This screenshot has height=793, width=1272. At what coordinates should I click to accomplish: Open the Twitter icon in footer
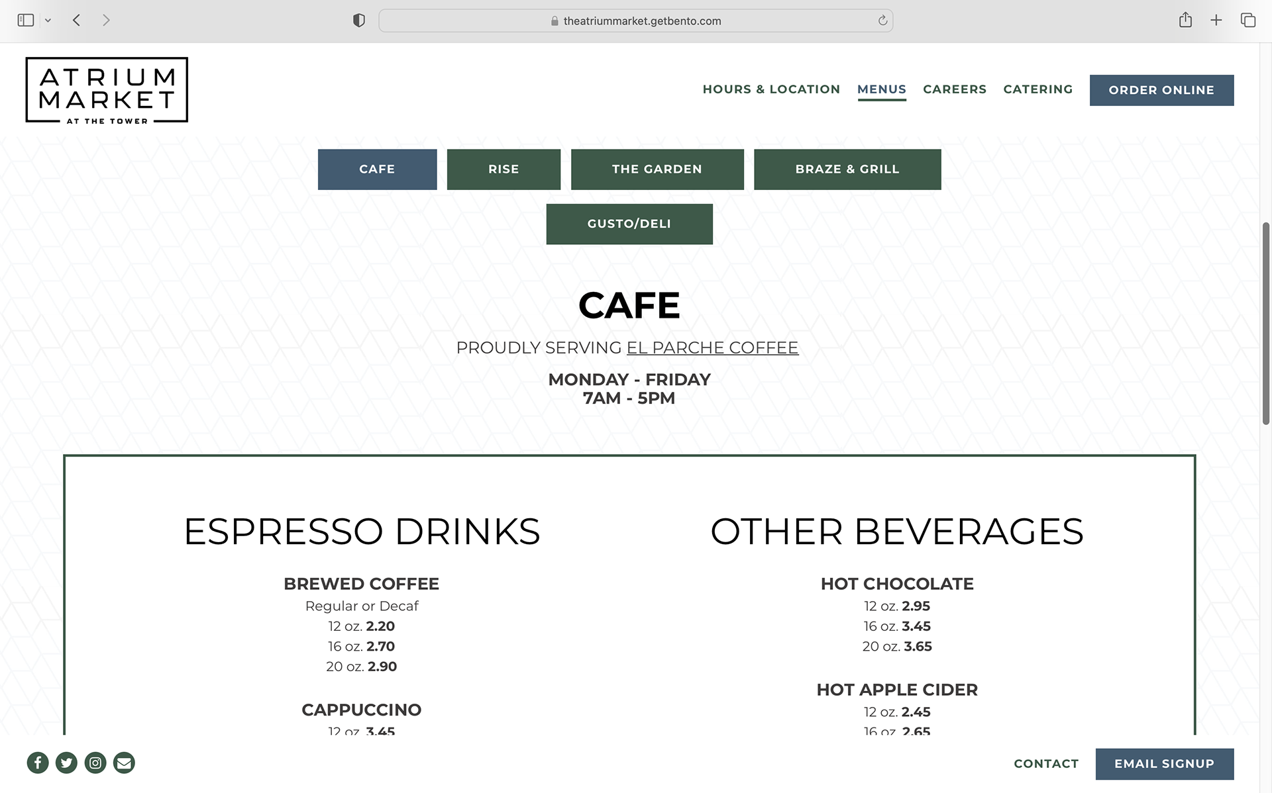coord(66,763)
